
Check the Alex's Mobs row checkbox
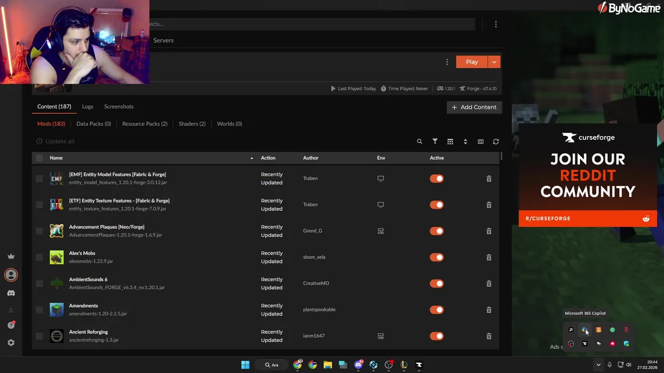[x=39, y=257]
